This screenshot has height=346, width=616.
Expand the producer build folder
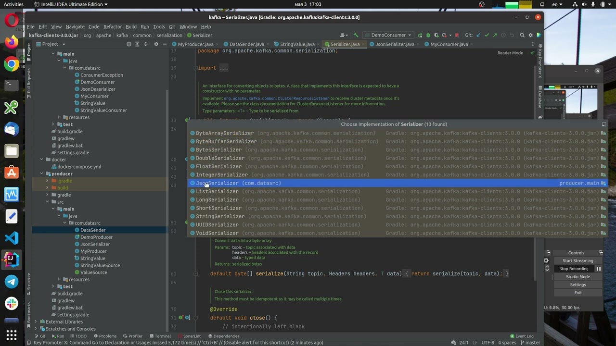[47, 188]
